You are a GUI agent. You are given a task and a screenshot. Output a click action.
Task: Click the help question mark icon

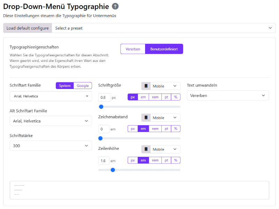coord(115,6)
